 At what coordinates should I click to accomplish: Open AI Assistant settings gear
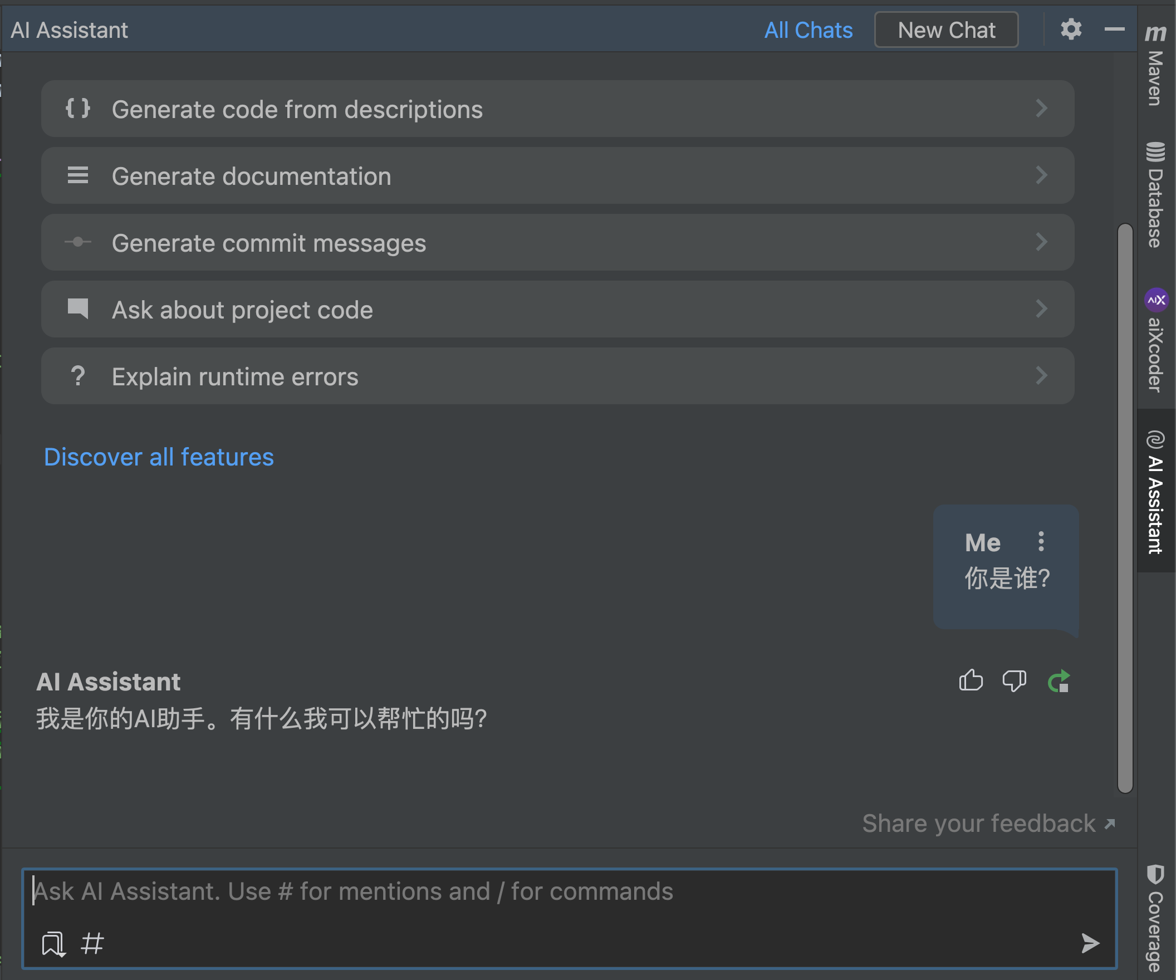1071,30
